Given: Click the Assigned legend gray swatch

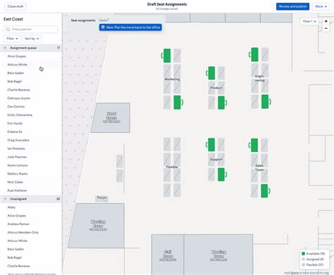Looking at the screenshot, I should pyautogui.click(x=303, y=260).
